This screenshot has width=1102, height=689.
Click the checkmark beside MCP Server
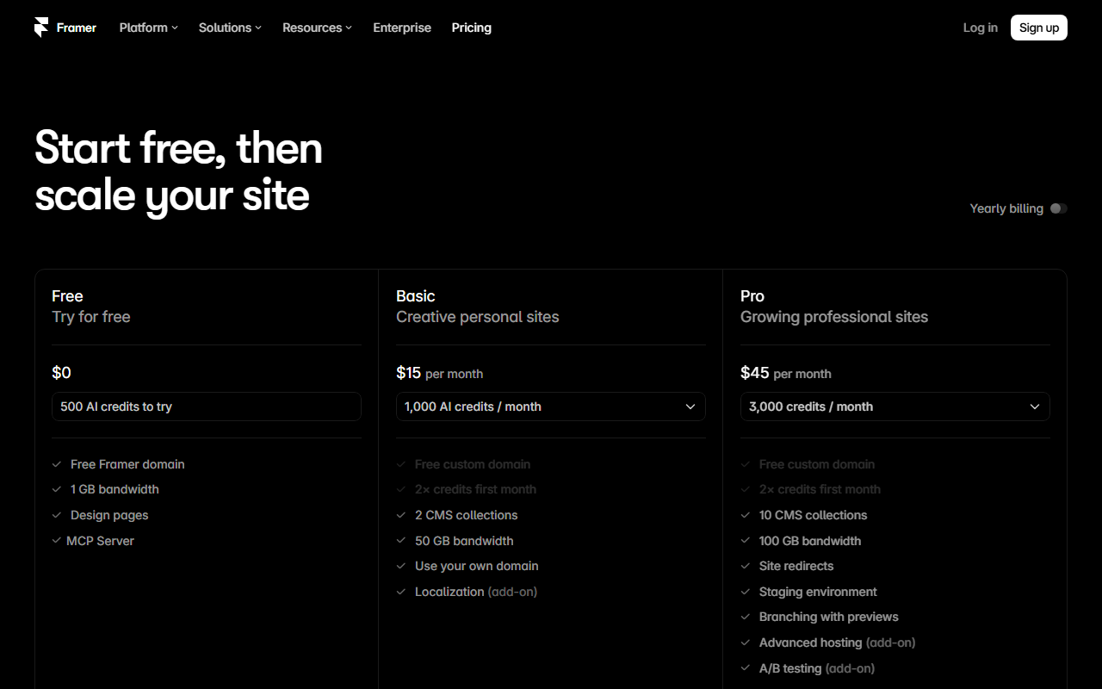pyautogui.click(x=57, y=541)
